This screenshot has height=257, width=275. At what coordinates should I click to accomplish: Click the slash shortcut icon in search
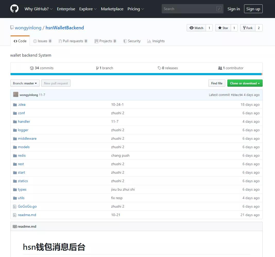[x=219, y=9]
